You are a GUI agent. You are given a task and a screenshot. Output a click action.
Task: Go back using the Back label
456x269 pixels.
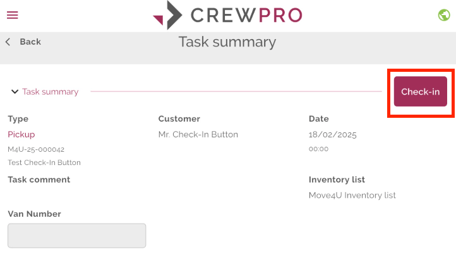[x=30, y=42]
